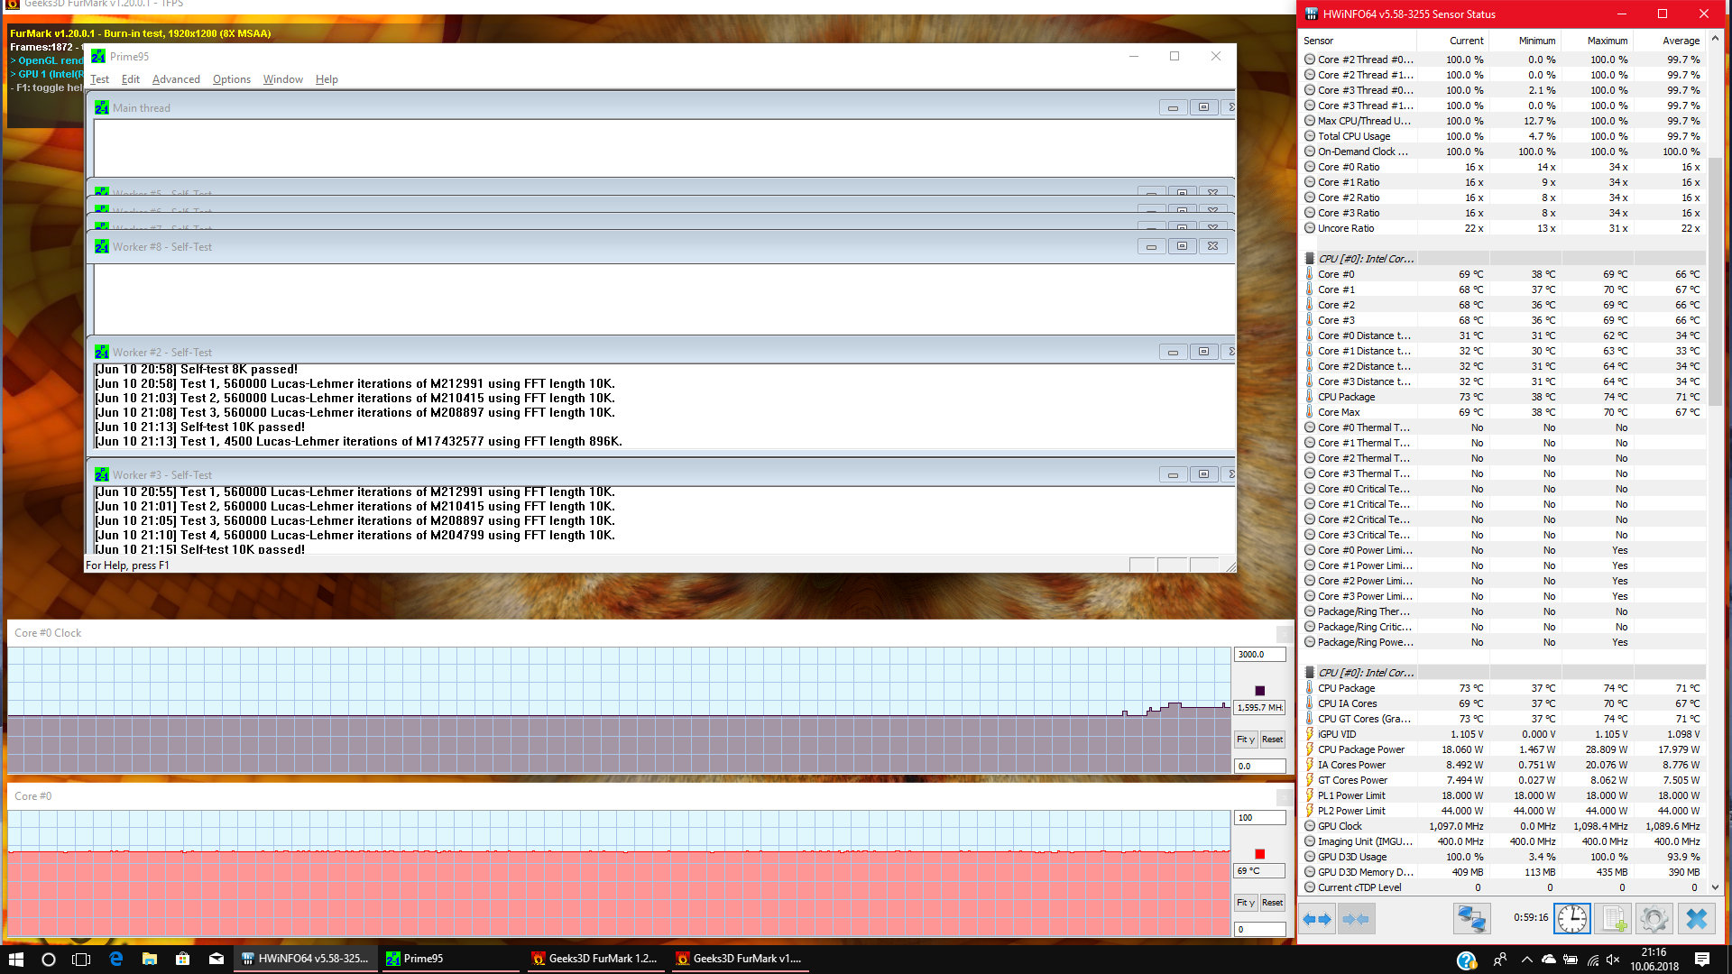Switch to first Geeks3D FurMark 1.2... taskbar button
Image resolution: width=1732 pixels, height=974 pixels.
(595, 959)
